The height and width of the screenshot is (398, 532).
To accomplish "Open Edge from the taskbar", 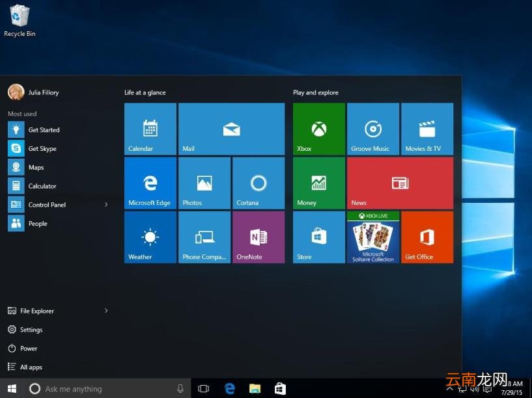I will click(x=230, y=388).
